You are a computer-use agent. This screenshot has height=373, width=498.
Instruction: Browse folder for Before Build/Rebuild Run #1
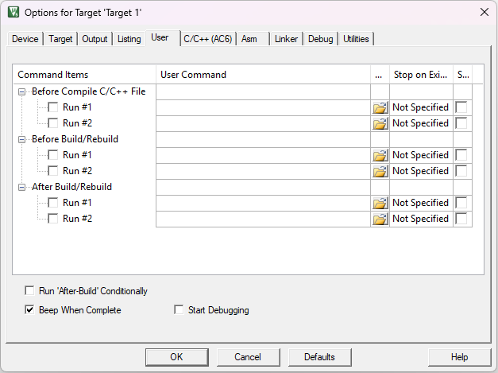pyautogui.click(x=380, y=155)
